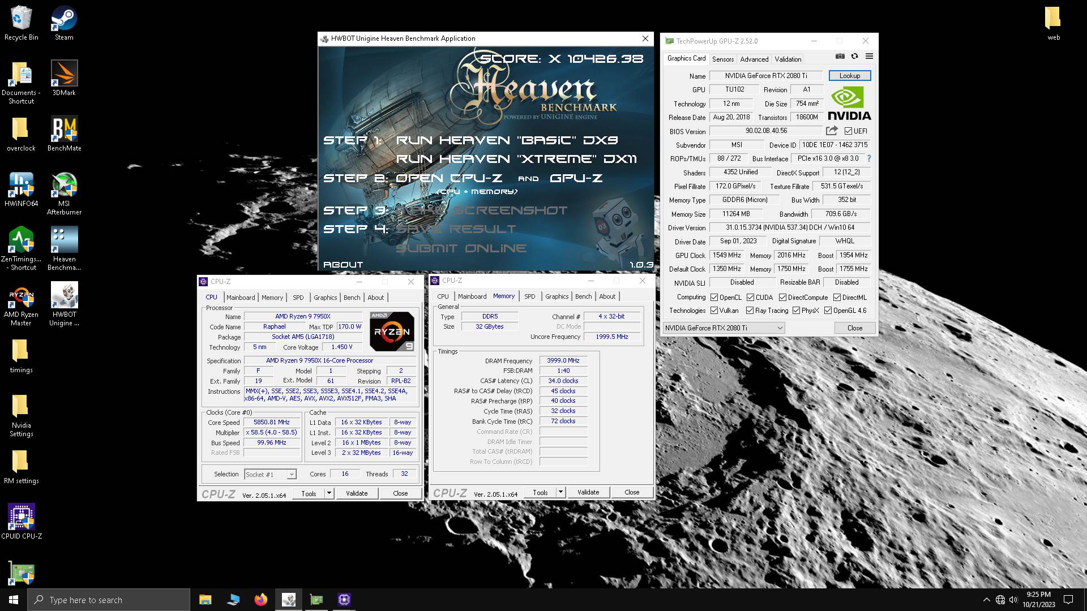Switch to Sensors tab in GPU-Z
The image size is (1087, 611).
click(723, 59)
